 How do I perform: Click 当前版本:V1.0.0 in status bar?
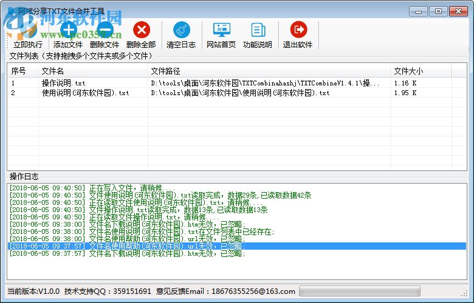pos(33,291)
